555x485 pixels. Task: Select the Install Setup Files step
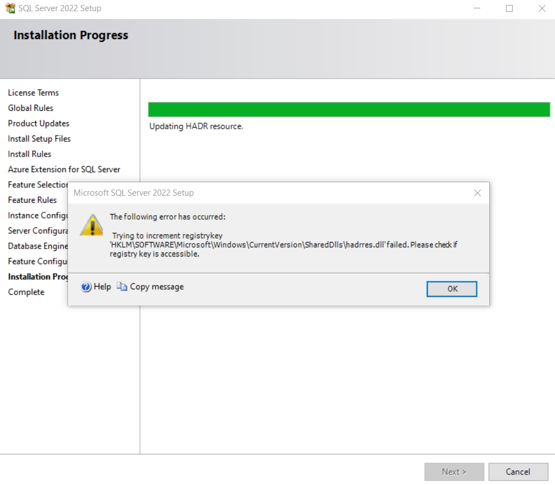tap(40, 139)
